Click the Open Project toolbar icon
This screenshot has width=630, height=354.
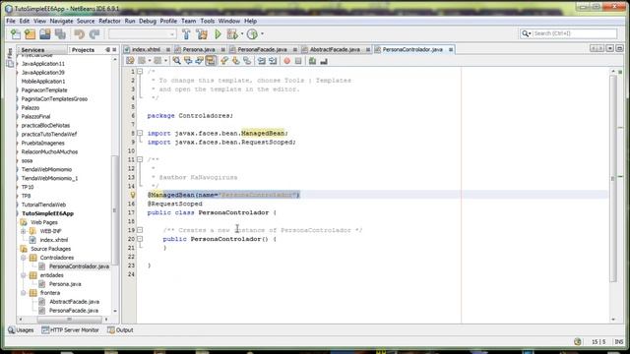pos(45,34)
